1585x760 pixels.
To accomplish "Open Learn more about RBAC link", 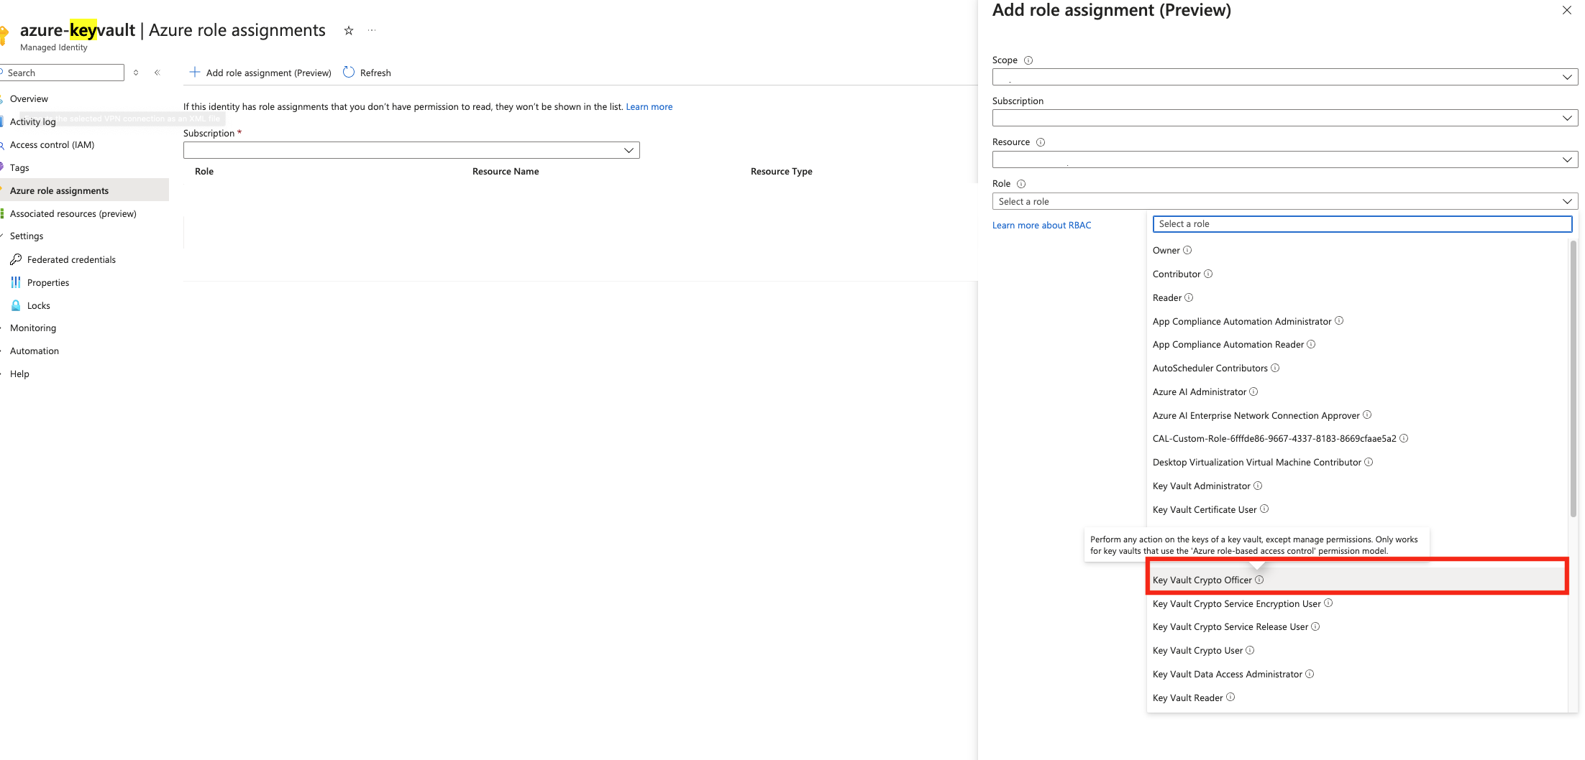I will pyautogui.click(x=1041, y=226).
